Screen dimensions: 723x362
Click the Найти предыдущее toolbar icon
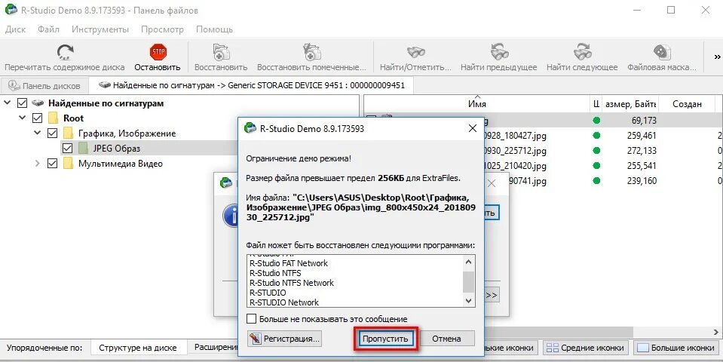499,51
